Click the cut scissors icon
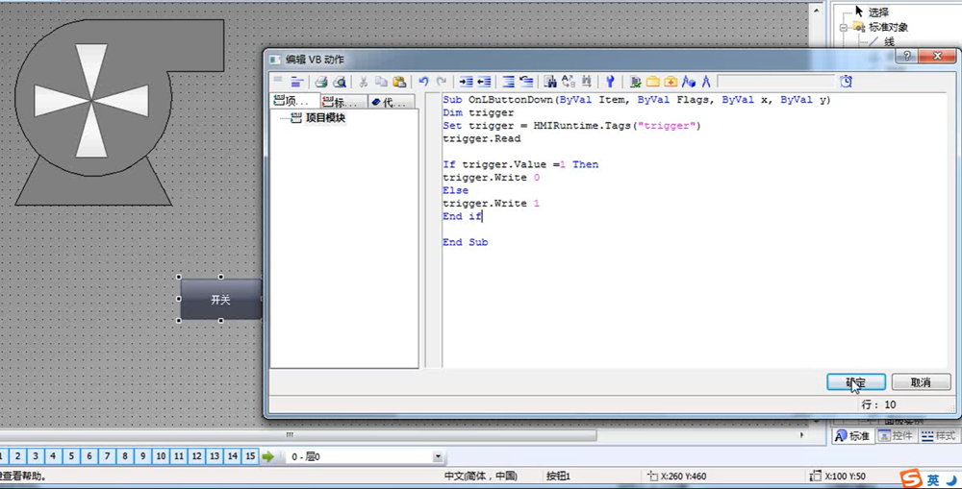The image size is (962, 489). coord(364,83)
